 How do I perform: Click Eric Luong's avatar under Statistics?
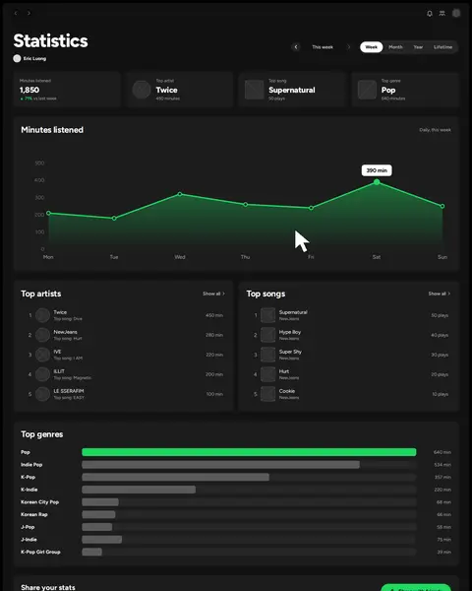click(x=17, y=58)
